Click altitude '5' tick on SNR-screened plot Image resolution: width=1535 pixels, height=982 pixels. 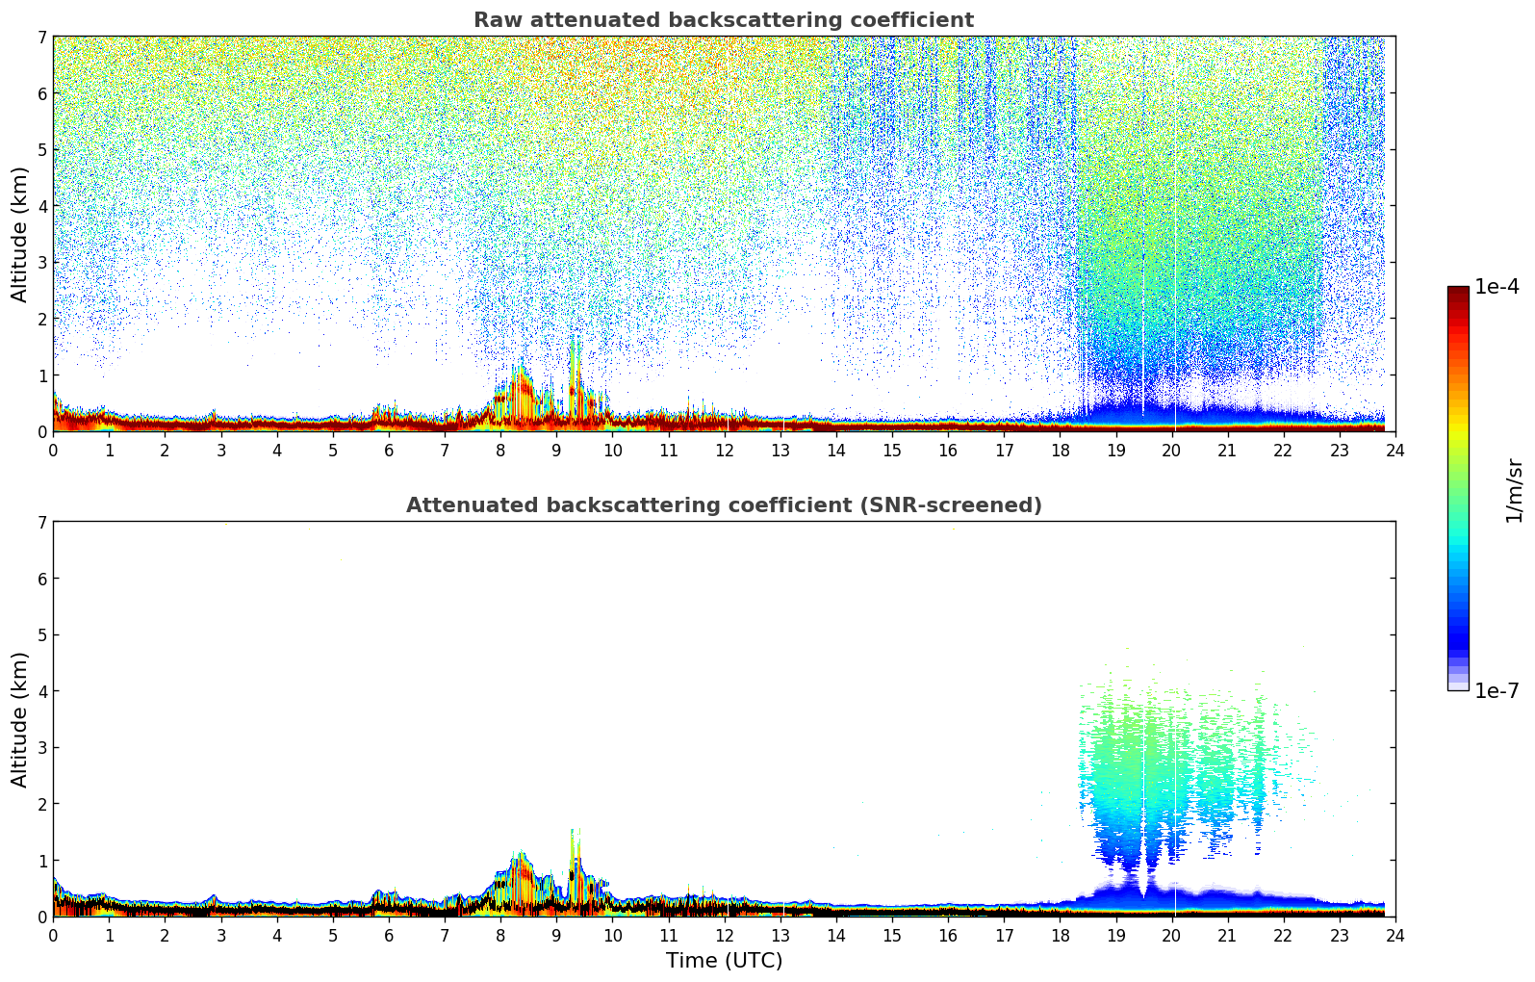41,635
